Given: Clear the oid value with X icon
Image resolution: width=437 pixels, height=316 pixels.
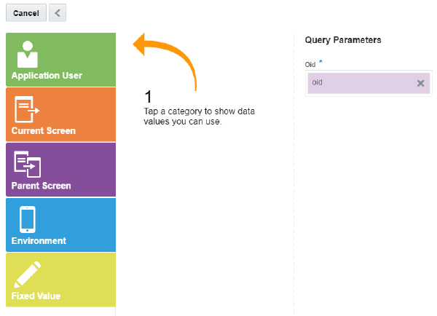Looking at the screenshot, I should [x=420, y=83].
